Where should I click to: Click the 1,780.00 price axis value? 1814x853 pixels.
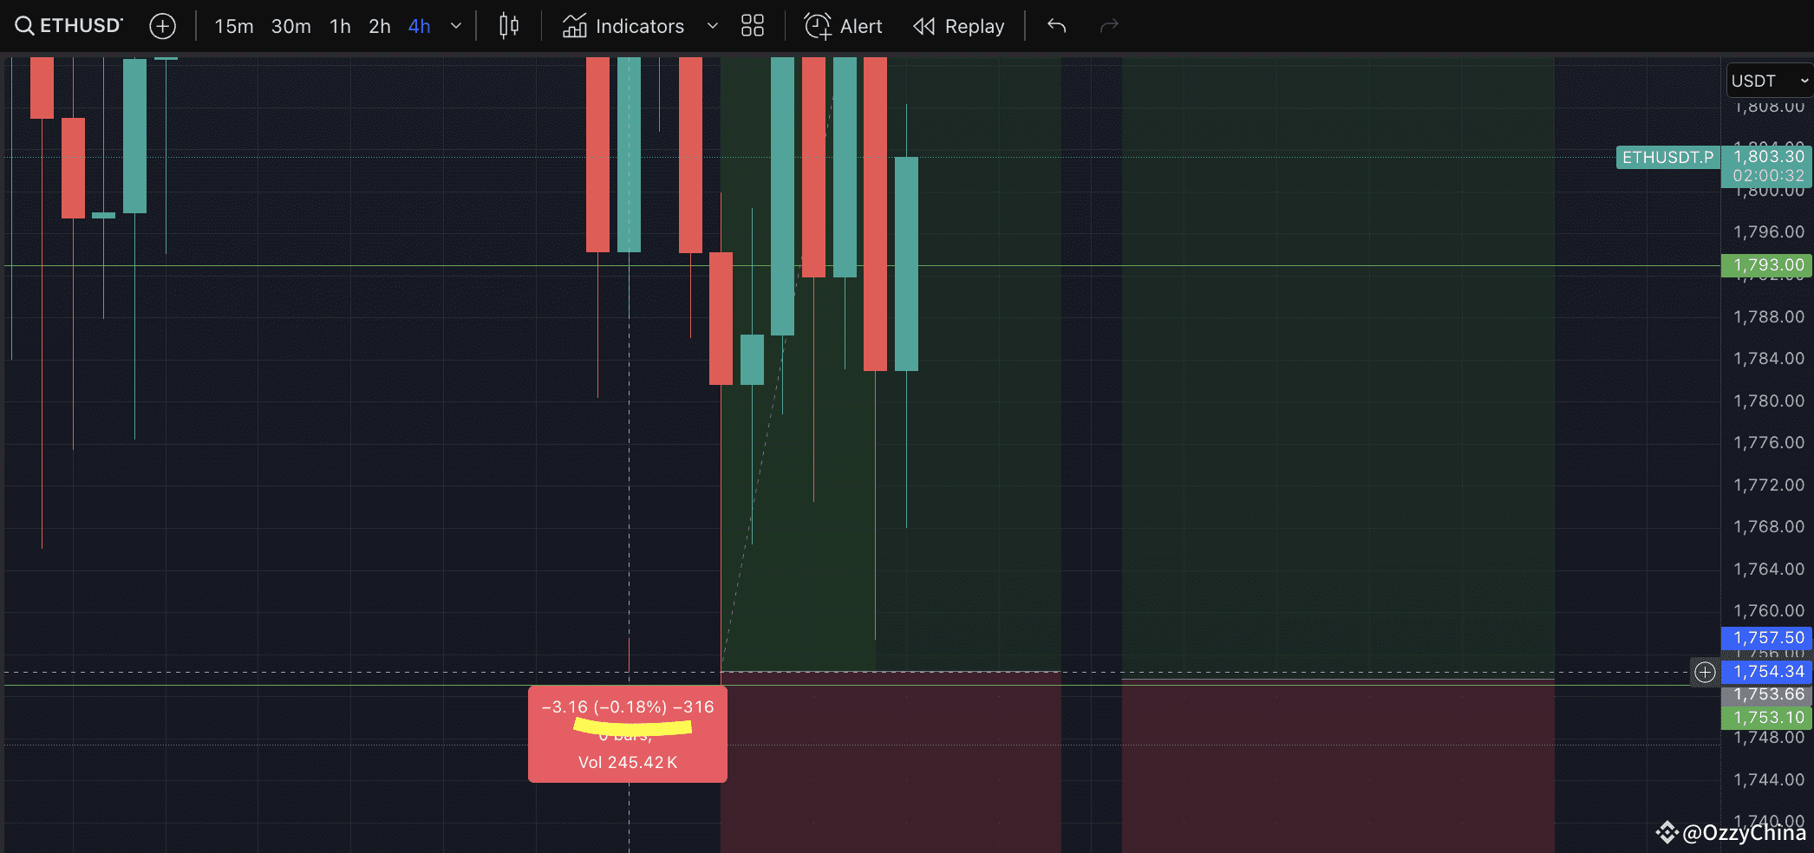tap(1768, 401)
